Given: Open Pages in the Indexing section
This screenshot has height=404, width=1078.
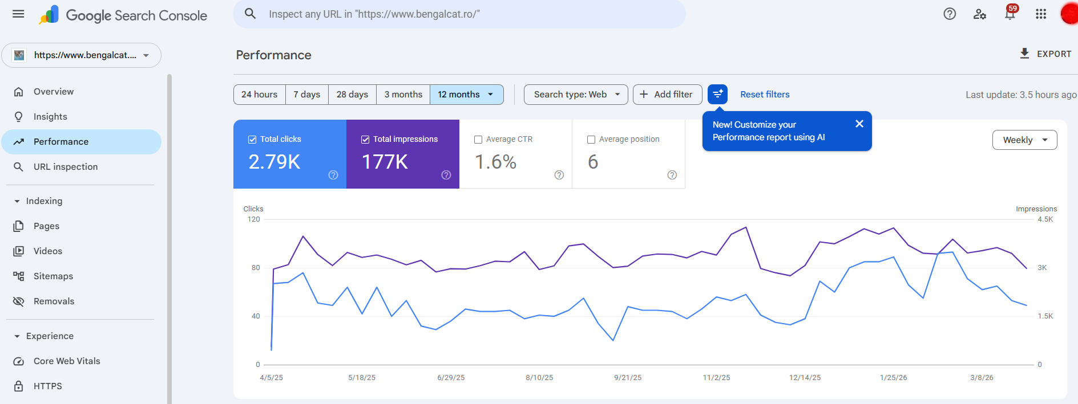Looking at the screenshot, I should [82, 226].
